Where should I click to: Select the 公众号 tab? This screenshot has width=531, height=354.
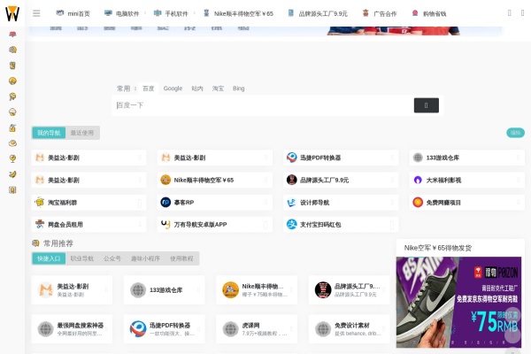pos(112,258)
